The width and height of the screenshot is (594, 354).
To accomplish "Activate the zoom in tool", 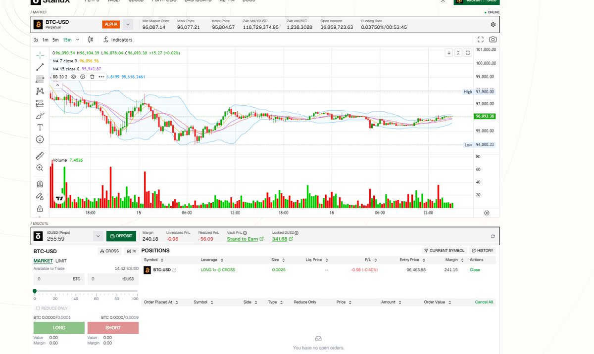I will (x=40, y=168).
